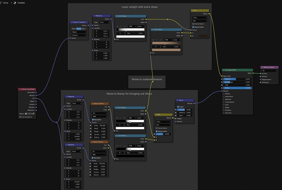Image resolution: width=282 pixels, height=190 pixels.
Task: Enable From Instancer on Texture Coordinate
Action: tap(20, 117)
